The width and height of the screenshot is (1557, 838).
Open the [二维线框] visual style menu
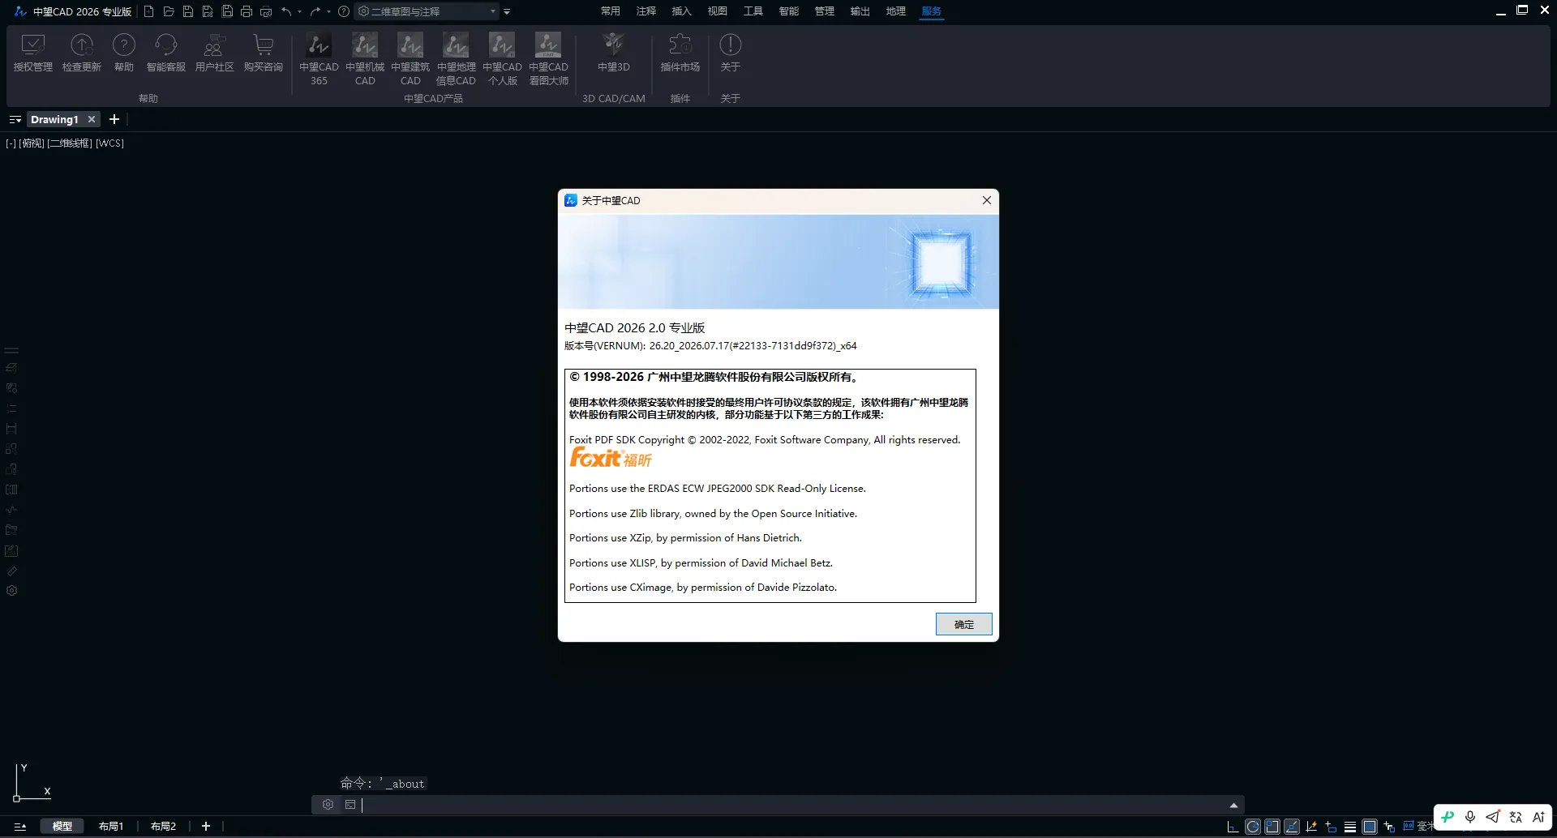pos(70,143)
